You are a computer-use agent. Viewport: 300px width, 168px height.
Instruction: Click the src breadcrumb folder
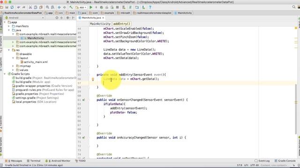click(x=59, y=13)
